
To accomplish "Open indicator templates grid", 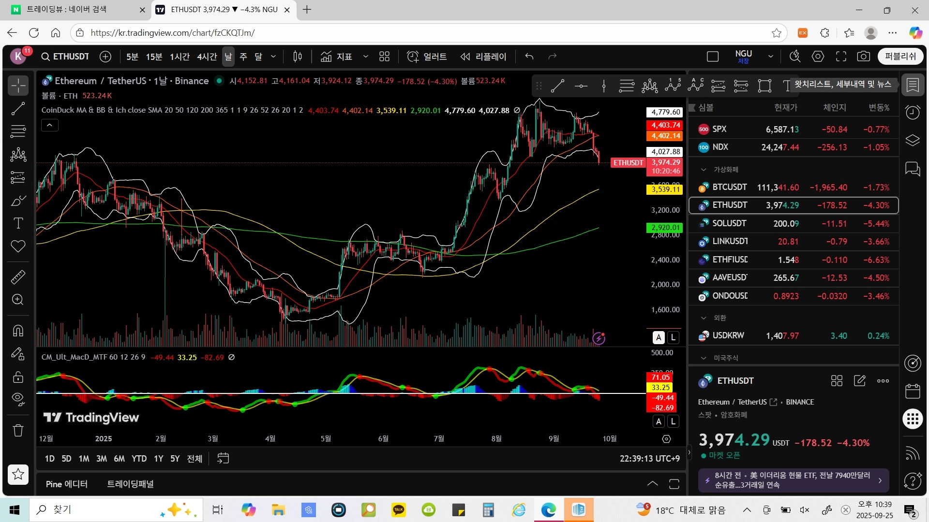I will (x=384, y=57).
